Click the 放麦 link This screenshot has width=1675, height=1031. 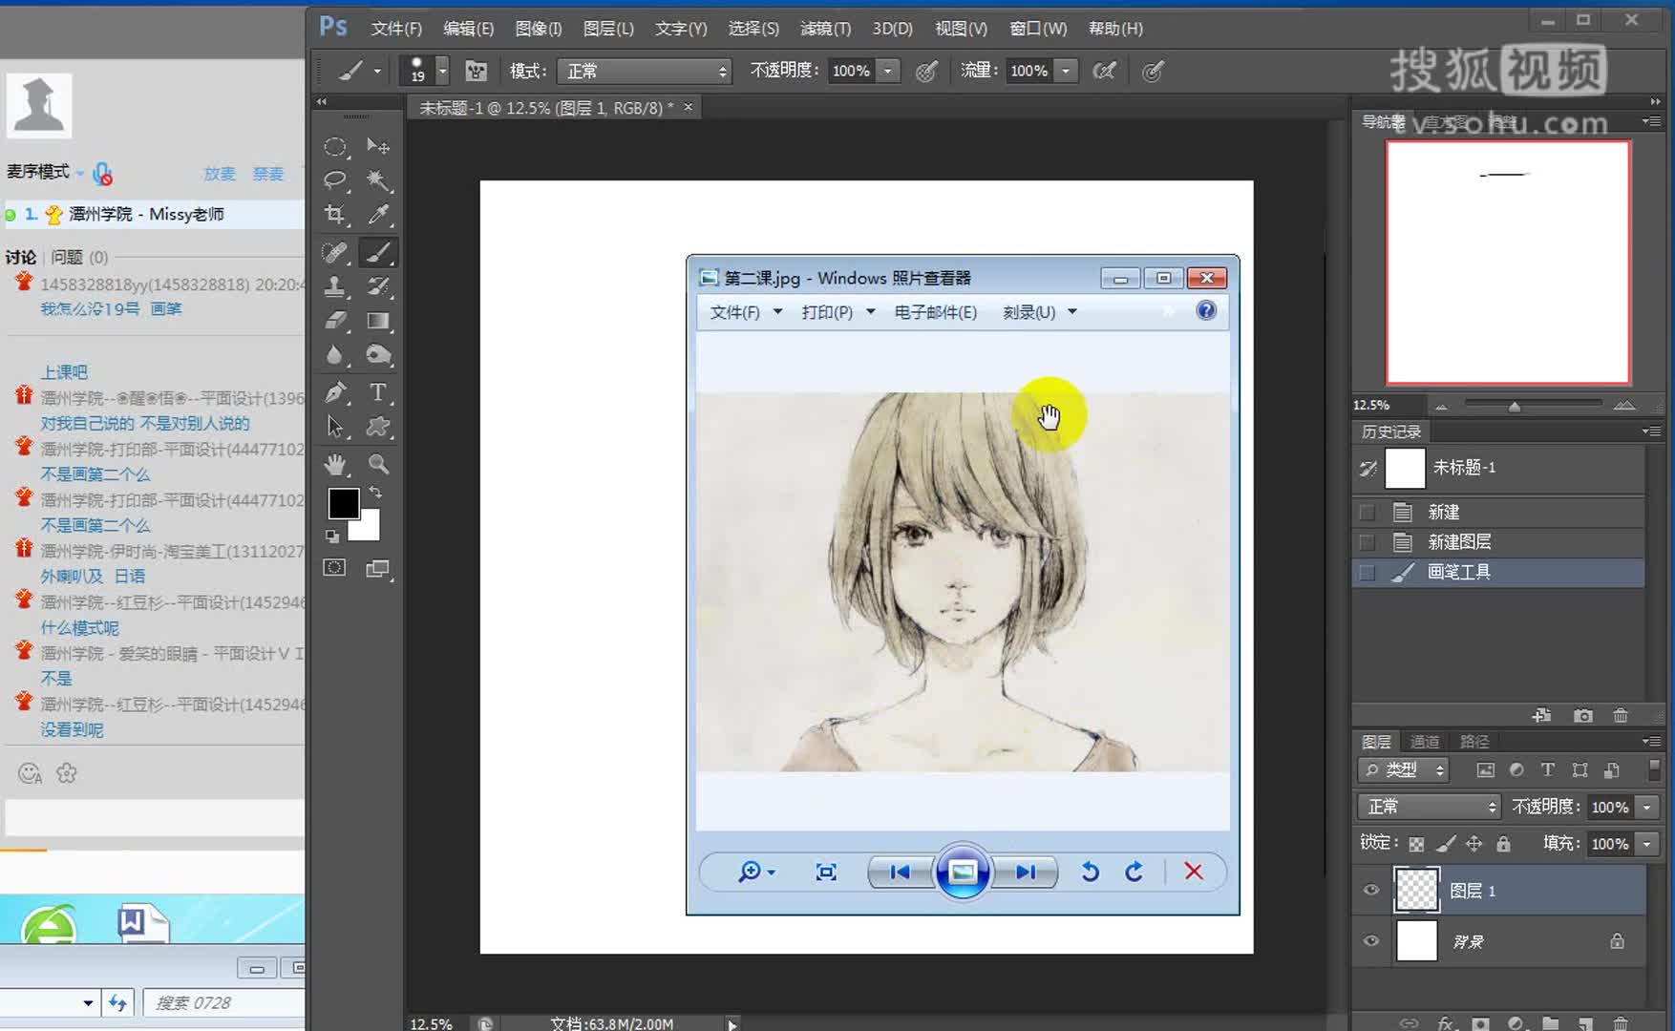[x=220, y=174]
